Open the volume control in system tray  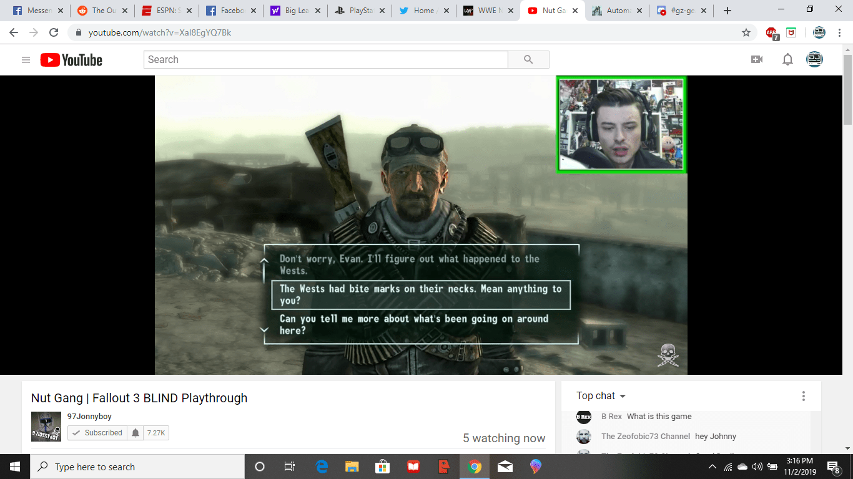click(x=757, y=467)
